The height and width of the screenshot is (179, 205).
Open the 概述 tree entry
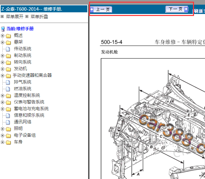[x=18, y=35]
